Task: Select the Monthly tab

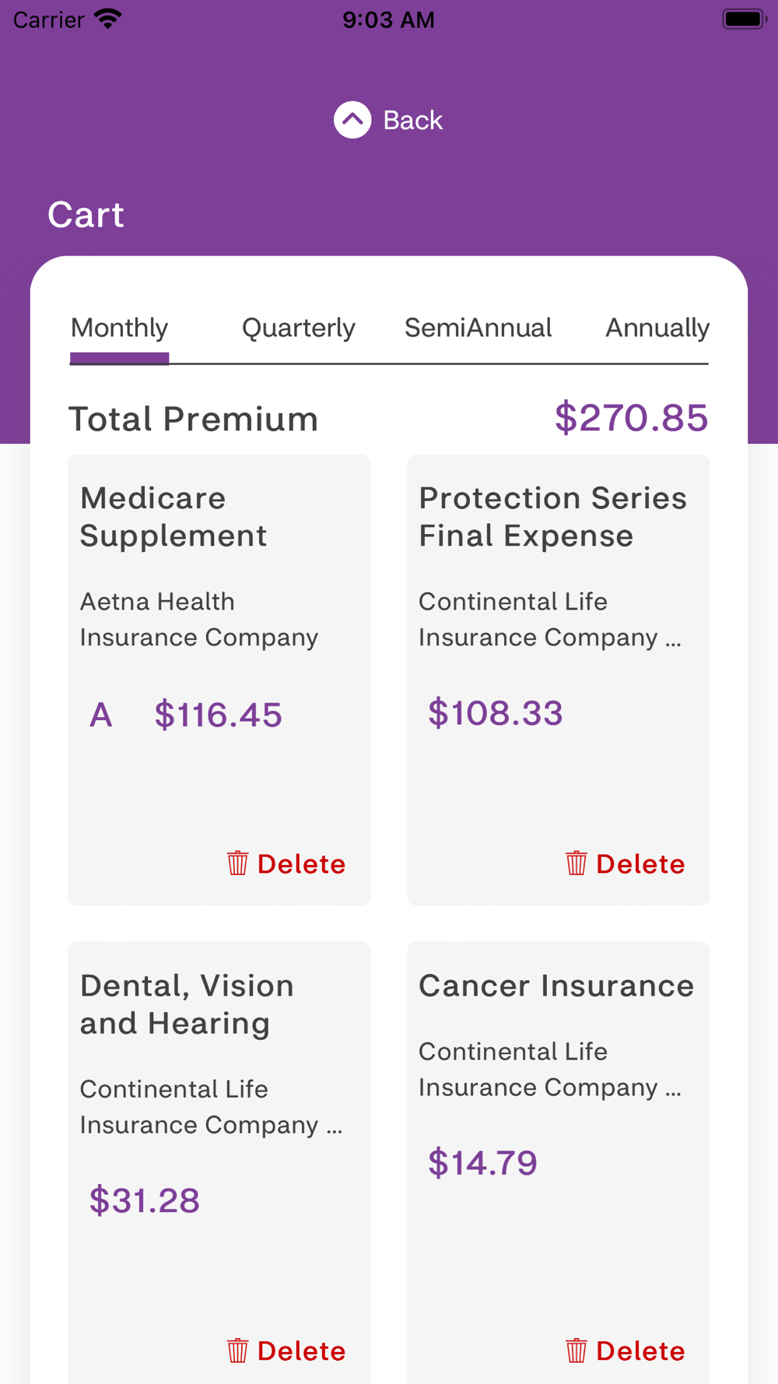Action: tap(119, 328)
